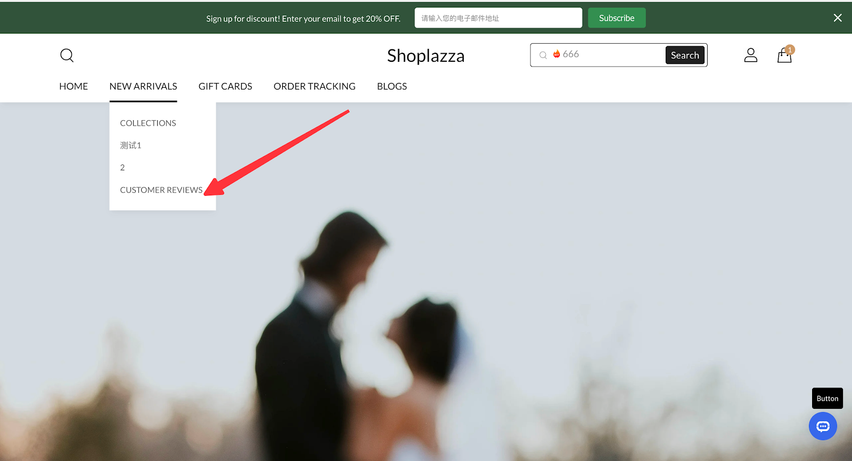
Task: Focus the email address input field
Action: [498, 18]
